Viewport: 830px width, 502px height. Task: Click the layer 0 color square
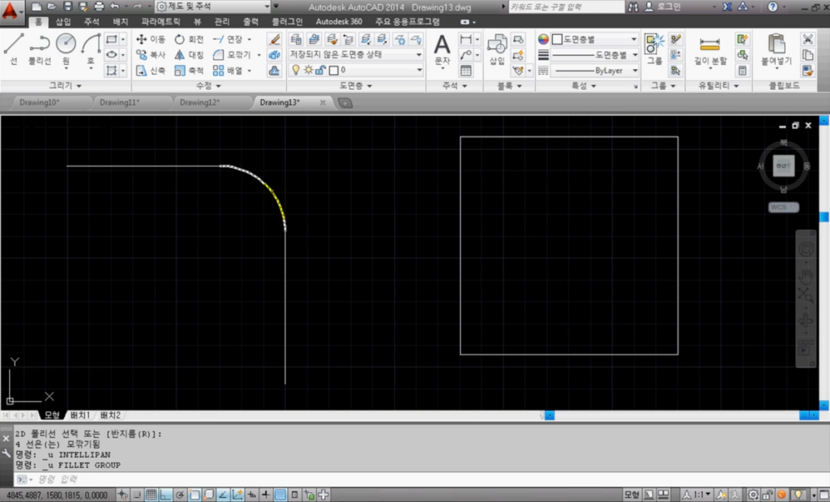coord(333,70)
